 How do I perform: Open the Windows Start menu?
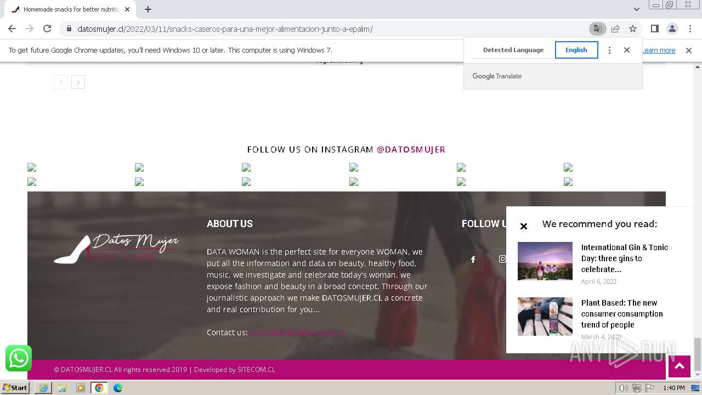click(x=15, y=388)
